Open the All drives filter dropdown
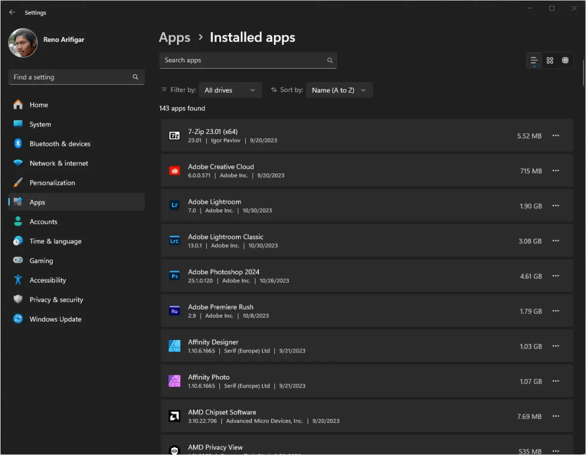The width and height of the screenshot is (586, 455). (x=230, y=90)
